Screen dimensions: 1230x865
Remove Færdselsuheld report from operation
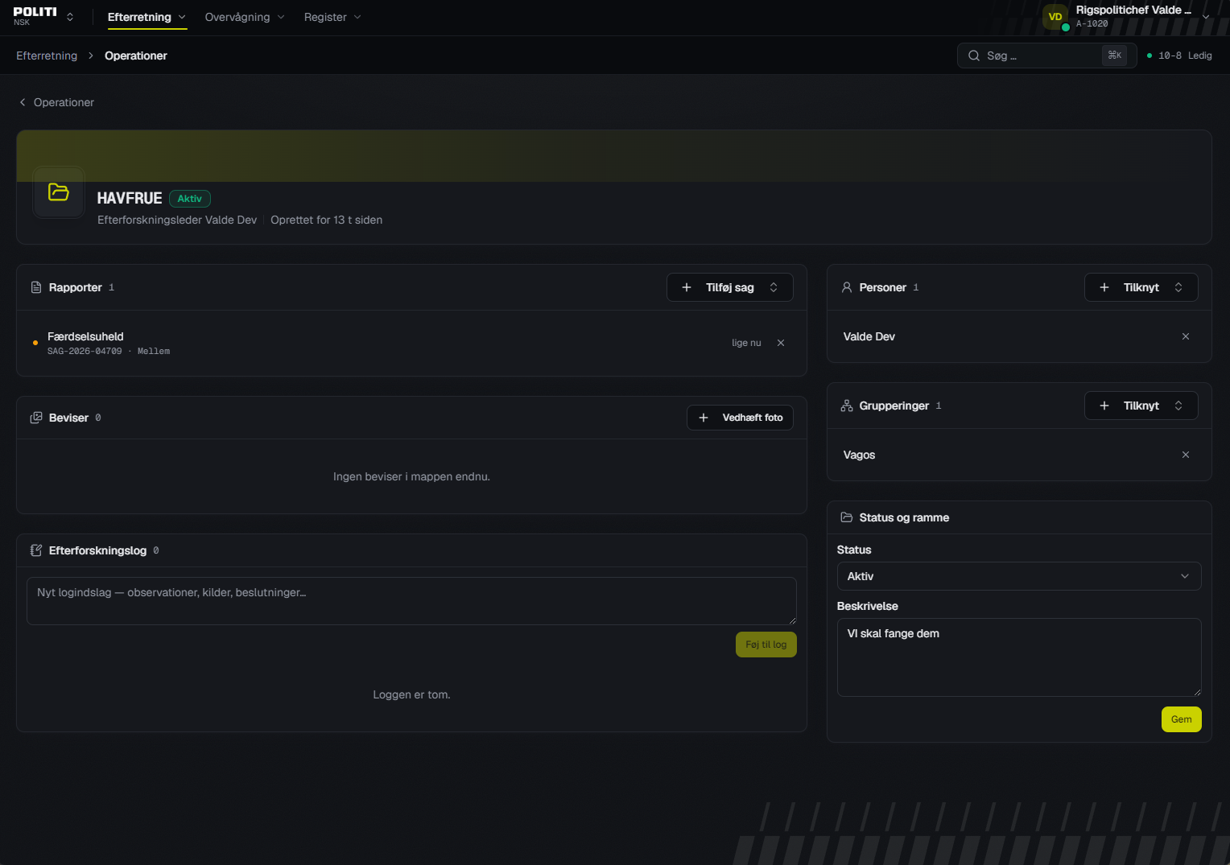click(781, 343)
